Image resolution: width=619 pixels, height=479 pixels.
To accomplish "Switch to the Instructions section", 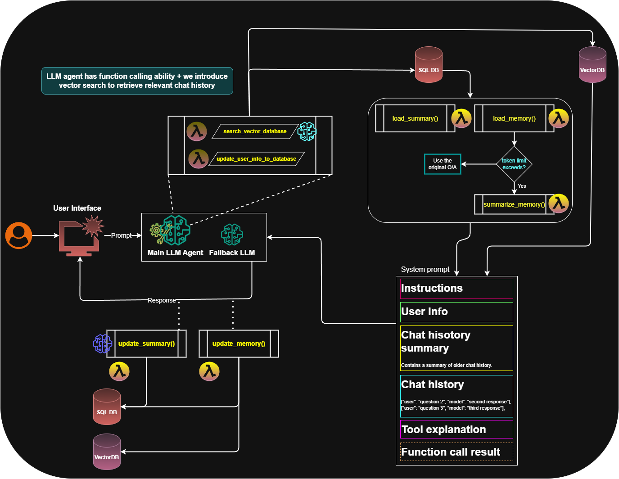I will pyautogui.click(x=456, y=288).
